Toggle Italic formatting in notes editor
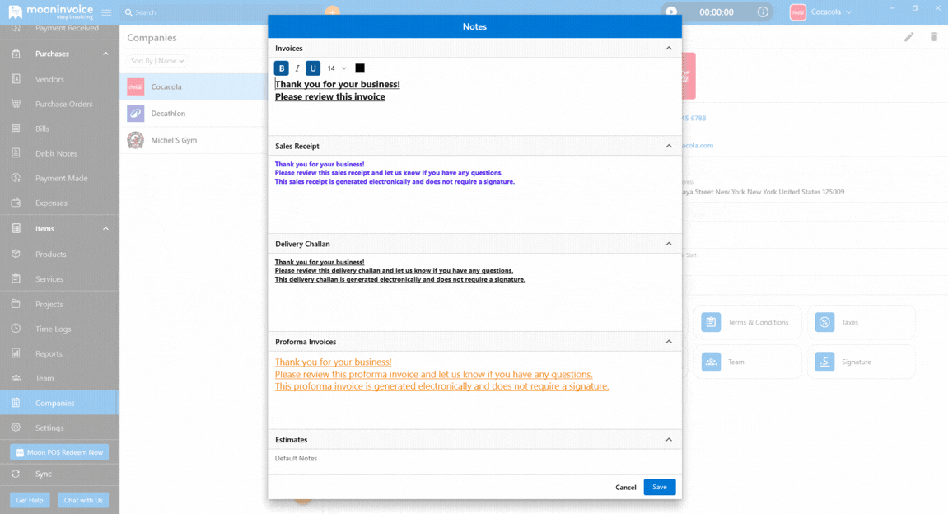 point(297,68)
